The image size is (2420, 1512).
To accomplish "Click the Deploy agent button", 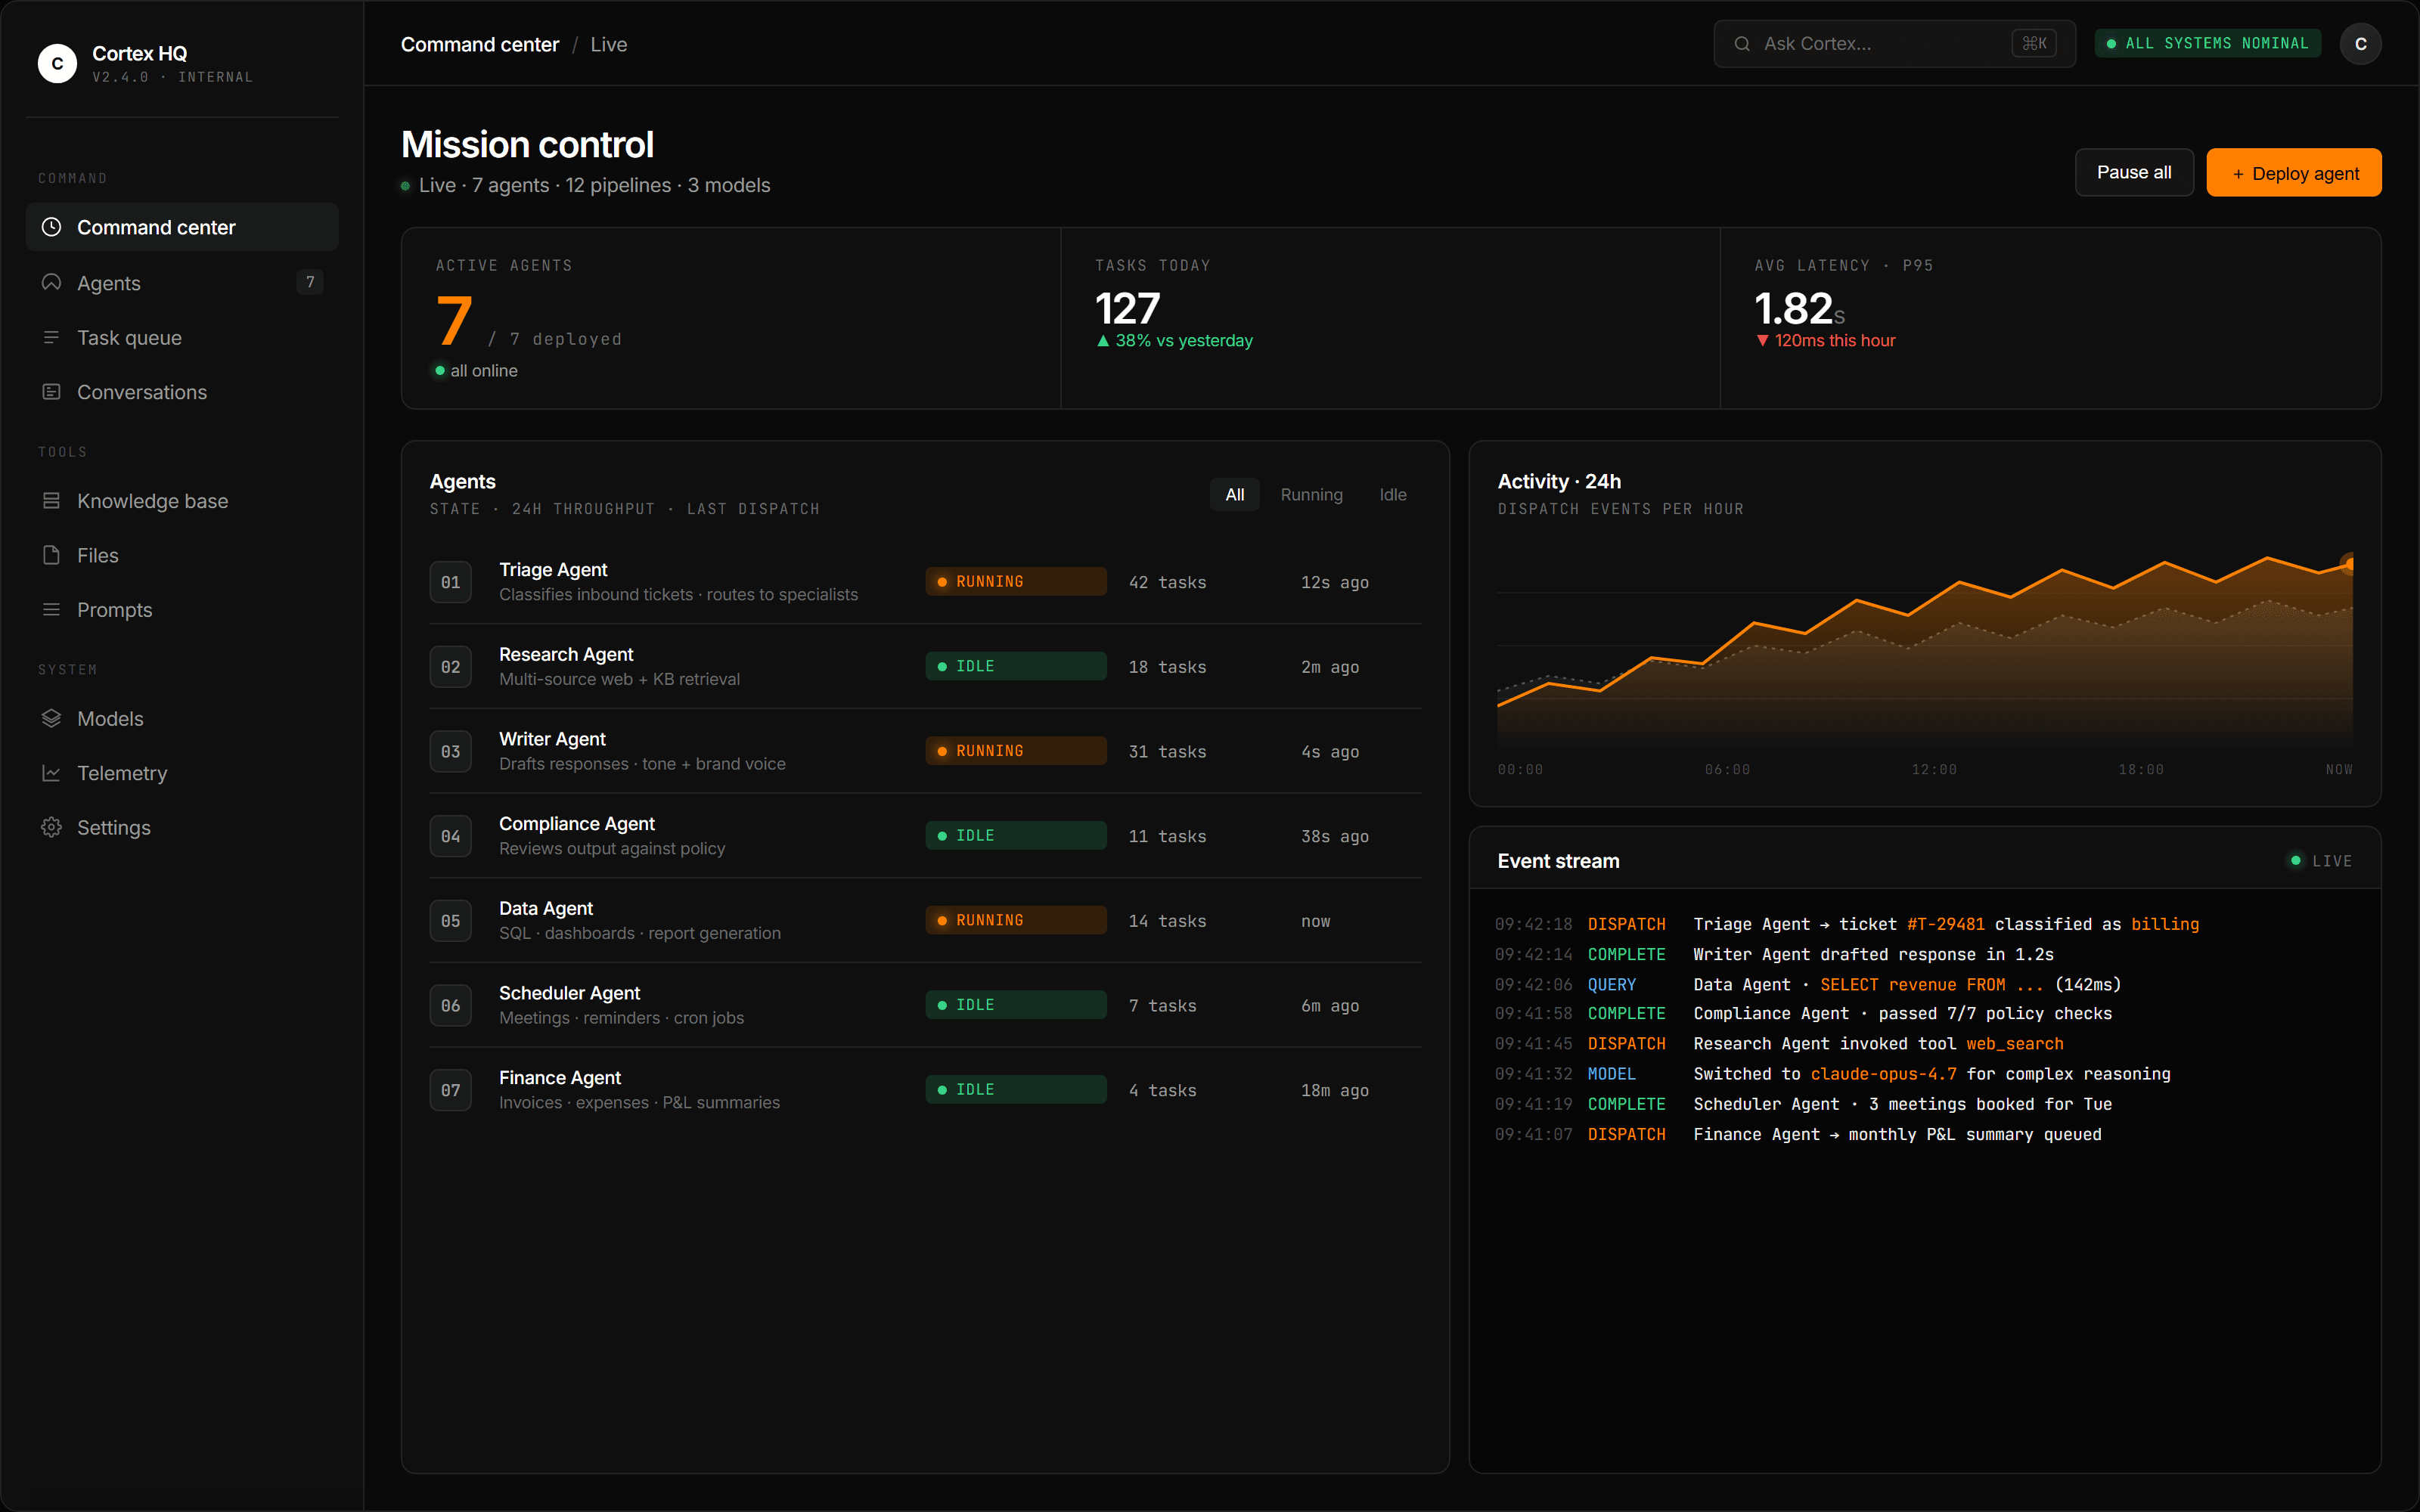I will click(2293, 173).
